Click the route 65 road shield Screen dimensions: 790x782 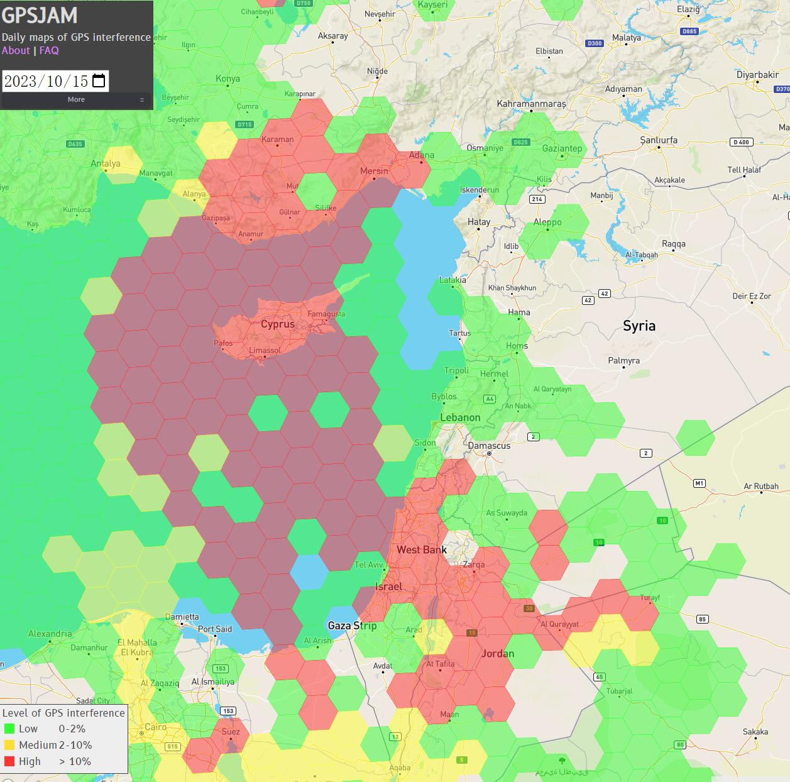(x=600, y=677)
